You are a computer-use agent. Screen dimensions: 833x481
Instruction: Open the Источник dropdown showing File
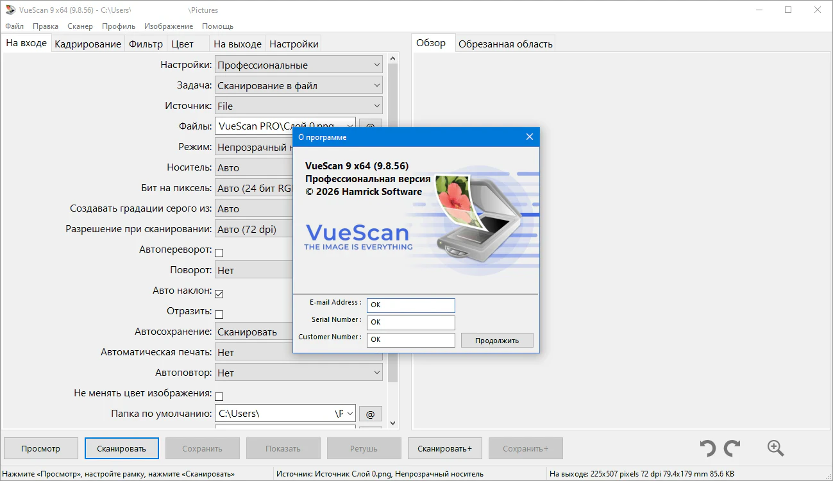pos(298,106)
